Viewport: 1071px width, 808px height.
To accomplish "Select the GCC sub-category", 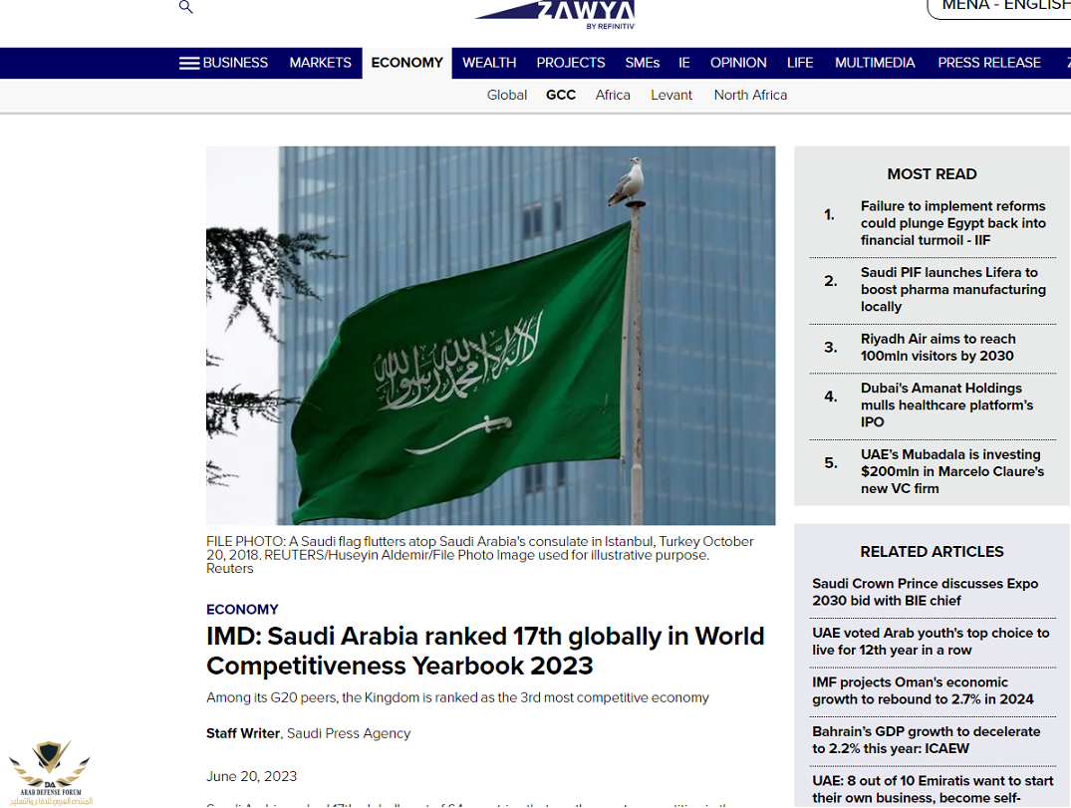I will coord(561,95).
